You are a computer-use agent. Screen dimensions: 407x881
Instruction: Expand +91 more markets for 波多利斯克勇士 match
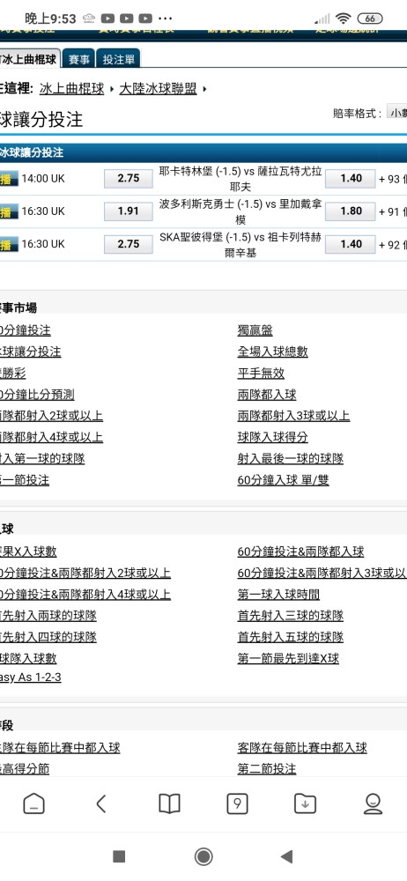[x=393, y=211]
